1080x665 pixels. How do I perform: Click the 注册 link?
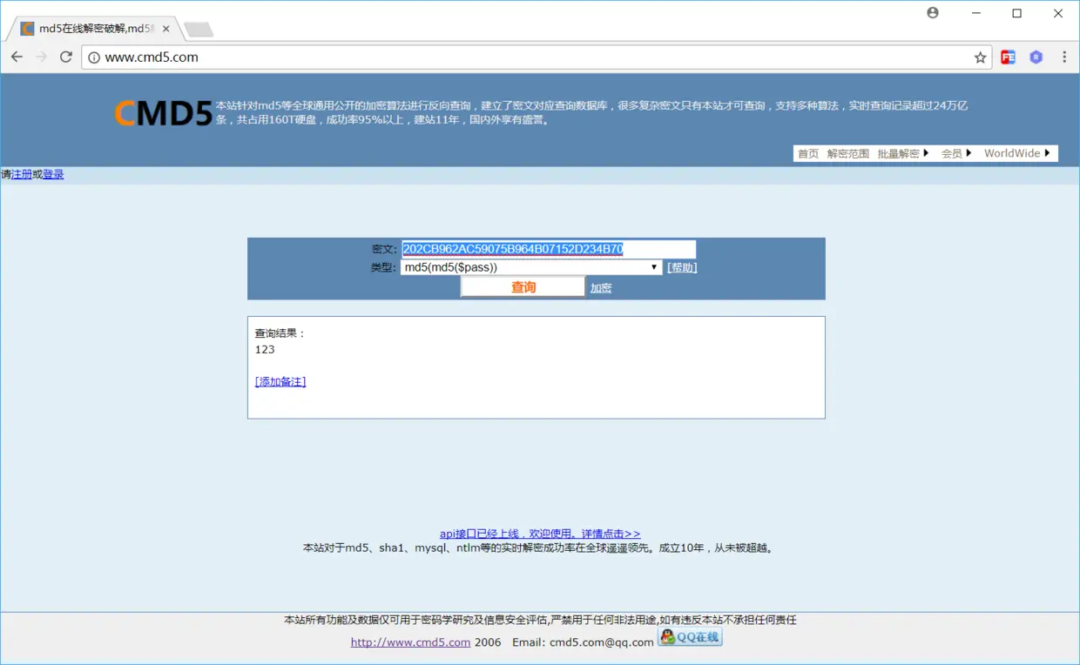[x=22, y=174]
